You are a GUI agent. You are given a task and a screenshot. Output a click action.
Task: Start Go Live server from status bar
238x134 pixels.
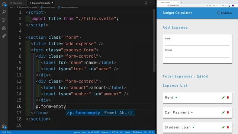click(x=137, y=133)
